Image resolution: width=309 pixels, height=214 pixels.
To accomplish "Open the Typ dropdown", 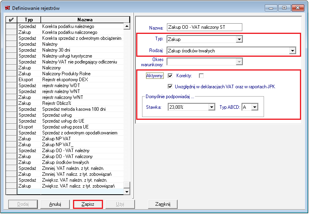I will 239,39.
